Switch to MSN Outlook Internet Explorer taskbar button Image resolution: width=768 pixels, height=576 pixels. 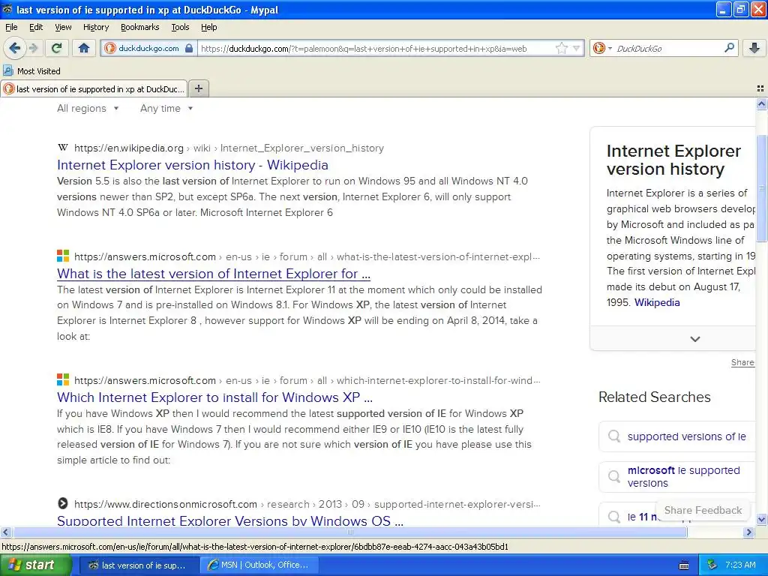pos(259,565)
